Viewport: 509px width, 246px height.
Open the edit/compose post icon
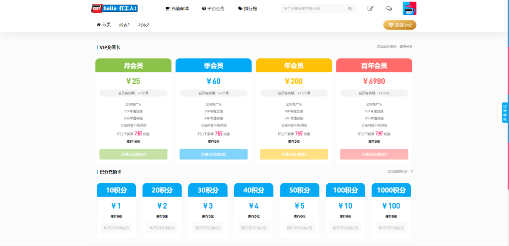point(370,8)
